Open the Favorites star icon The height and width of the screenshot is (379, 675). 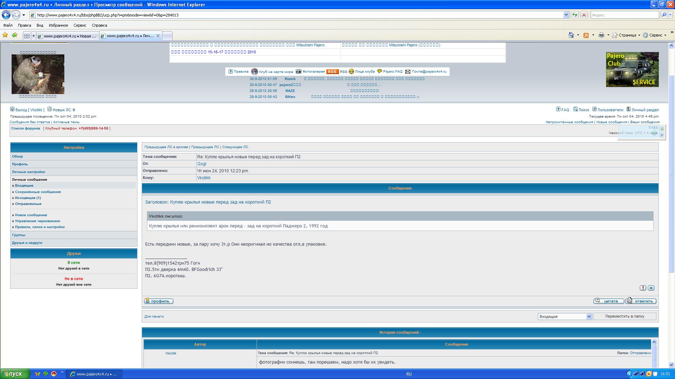click(5, 35)
